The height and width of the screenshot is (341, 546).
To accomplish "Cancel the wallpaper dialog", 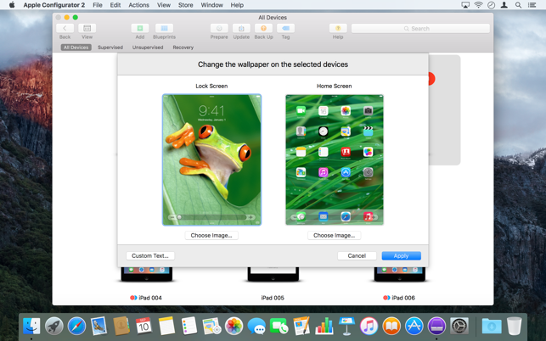I will [357, 255].
